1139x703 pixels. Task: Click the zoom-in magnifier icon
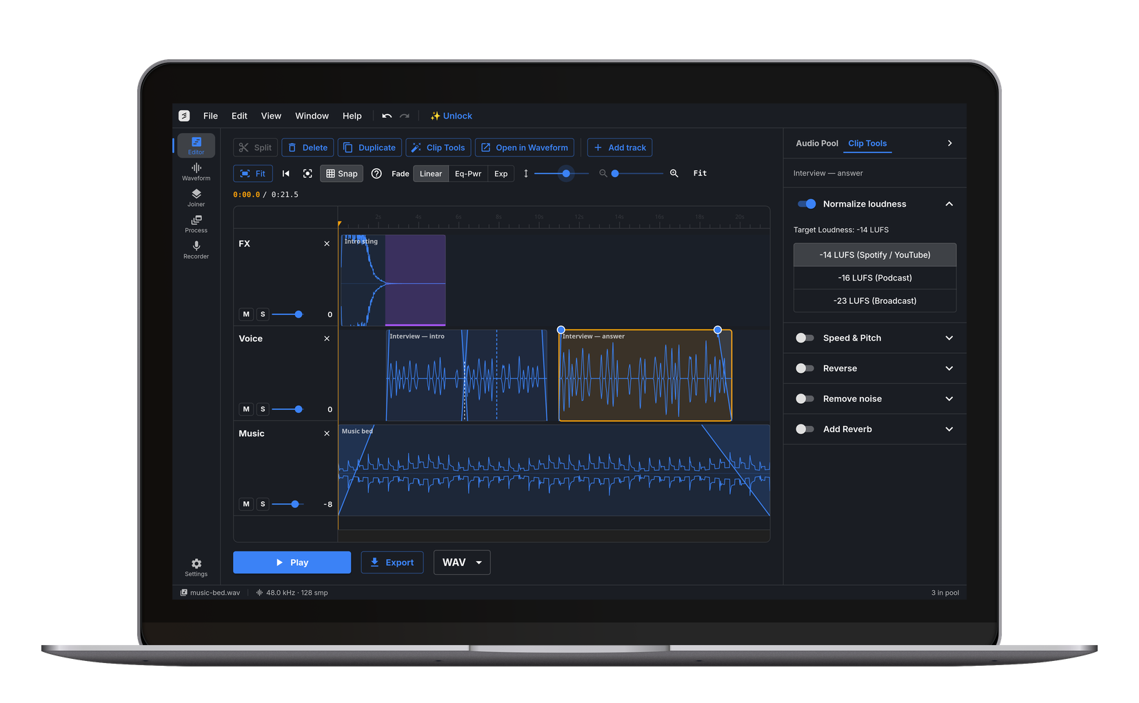click(674, 174)
